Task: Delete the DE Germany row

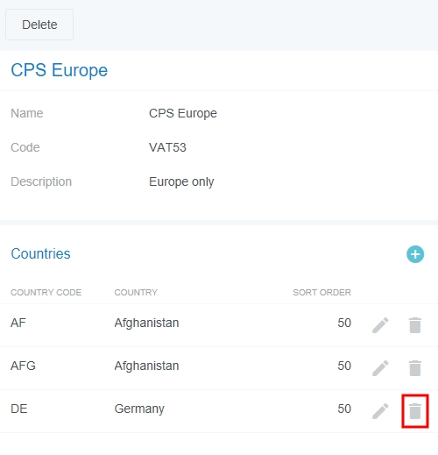Action: click(x=415, y=411)
